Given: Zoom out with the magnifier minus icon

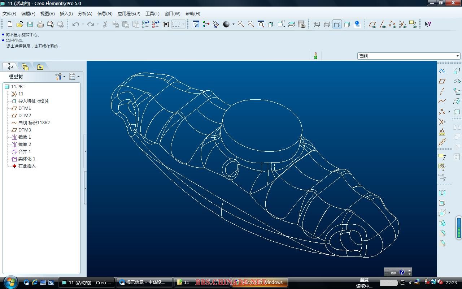Looking at the screenshot, I should point(251,24).
